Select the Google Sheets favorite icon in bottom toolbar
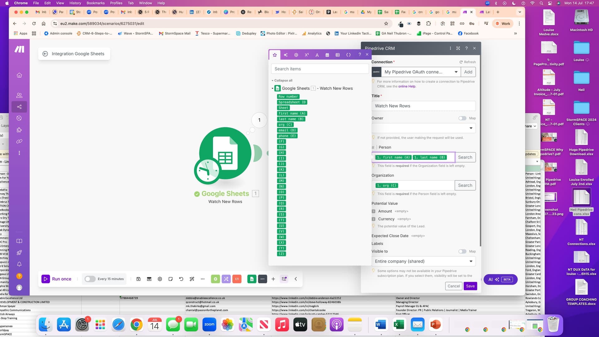This screenshot has height=337, width=599. (252, 279)
